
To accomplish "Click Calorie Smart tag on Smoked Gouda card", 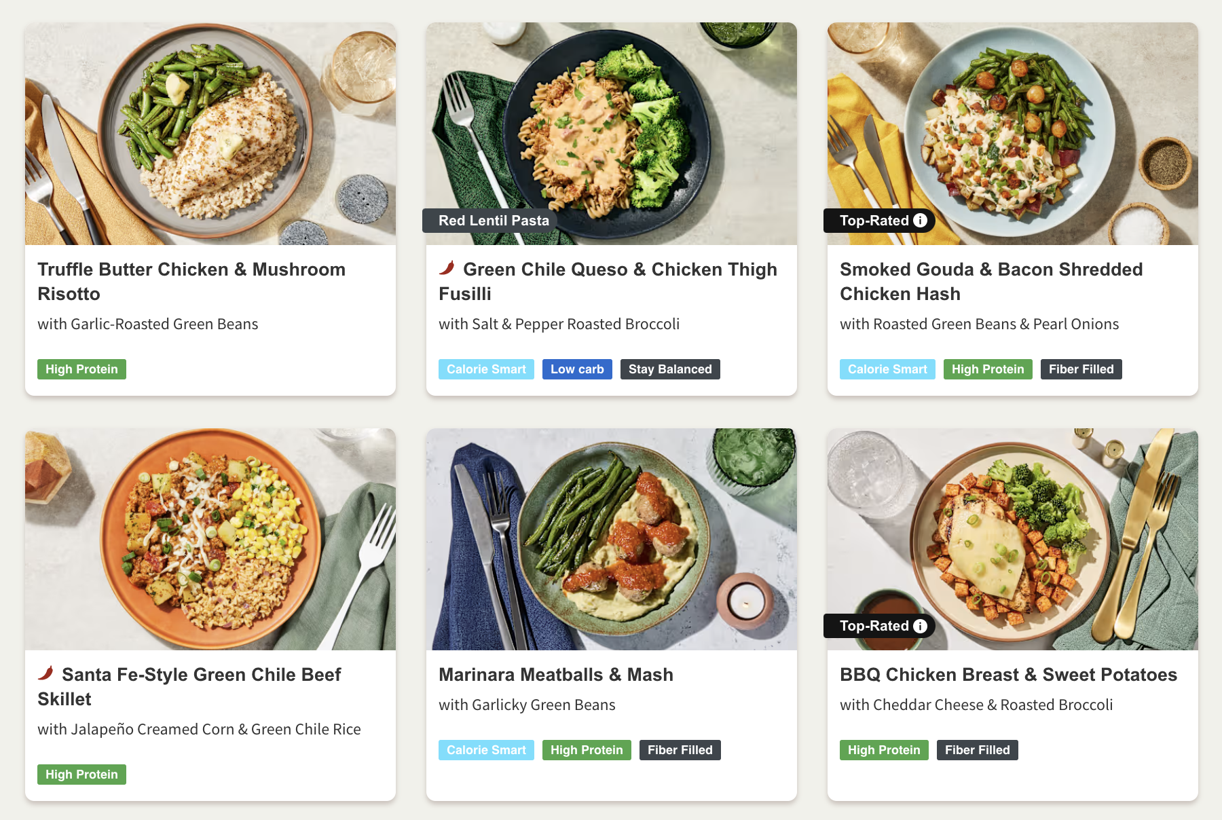I will point(887,369).
